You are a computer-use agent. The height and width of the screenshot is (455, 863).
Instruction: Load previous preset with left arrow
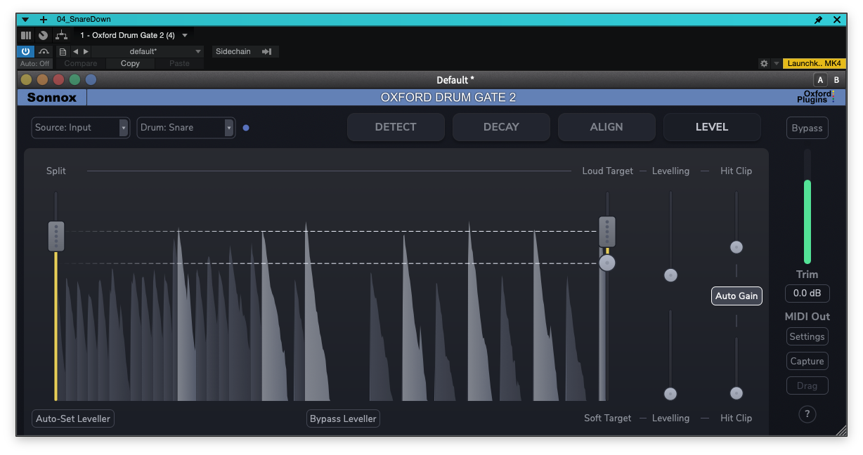[76, 51]
